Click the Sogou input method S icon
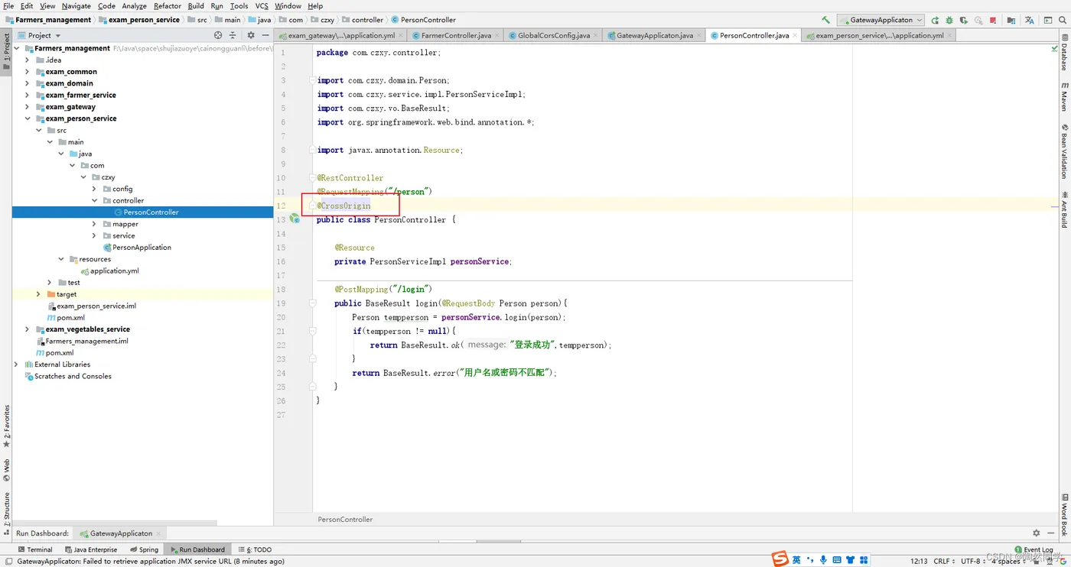This screenshot has height=567, width=1071. pyautogui.click(x=780, y=559)
